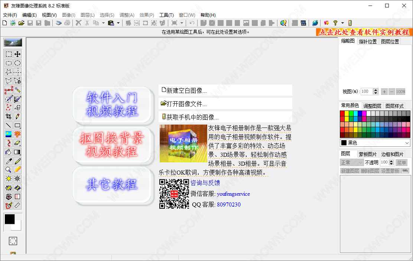Image resolution: width=413 pixels, height=261 pixels.
Task: Activate the straight line drawing tool
Action: pyautogui.click(x=9, y=125)
